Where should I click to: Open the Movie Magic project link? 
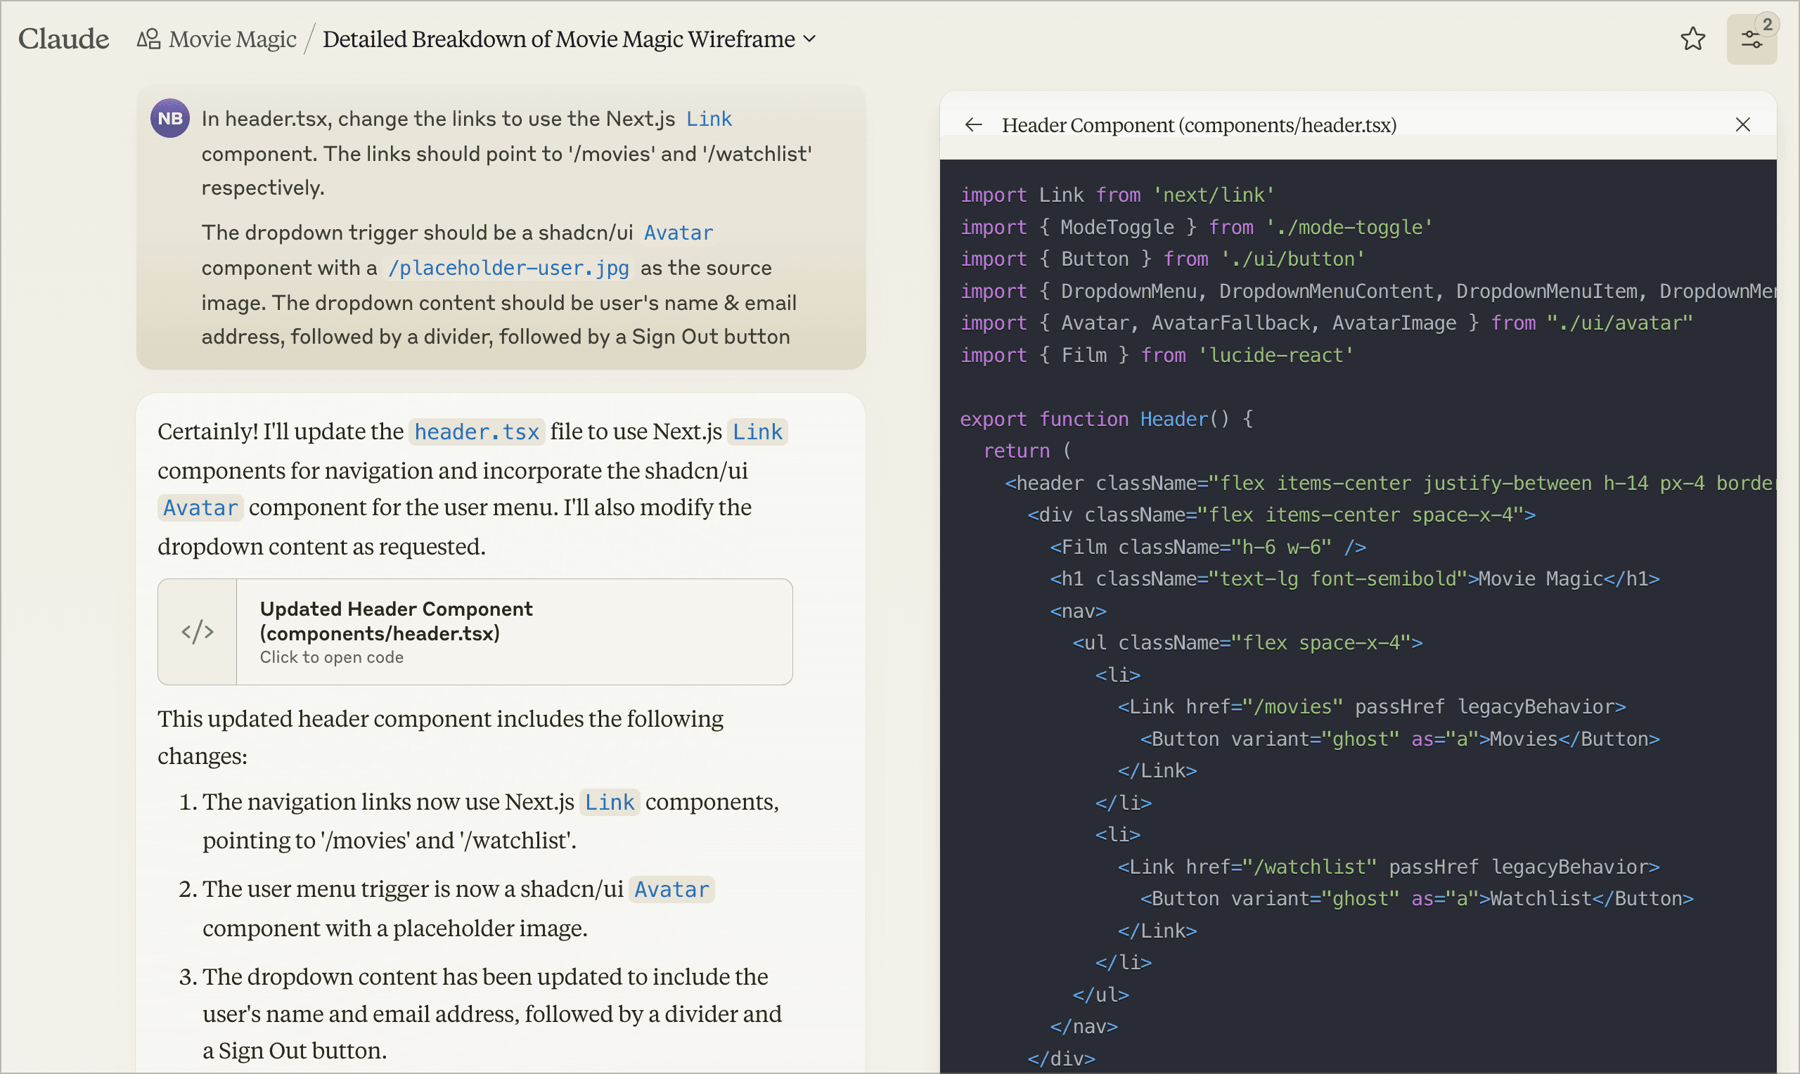[232, 39]
